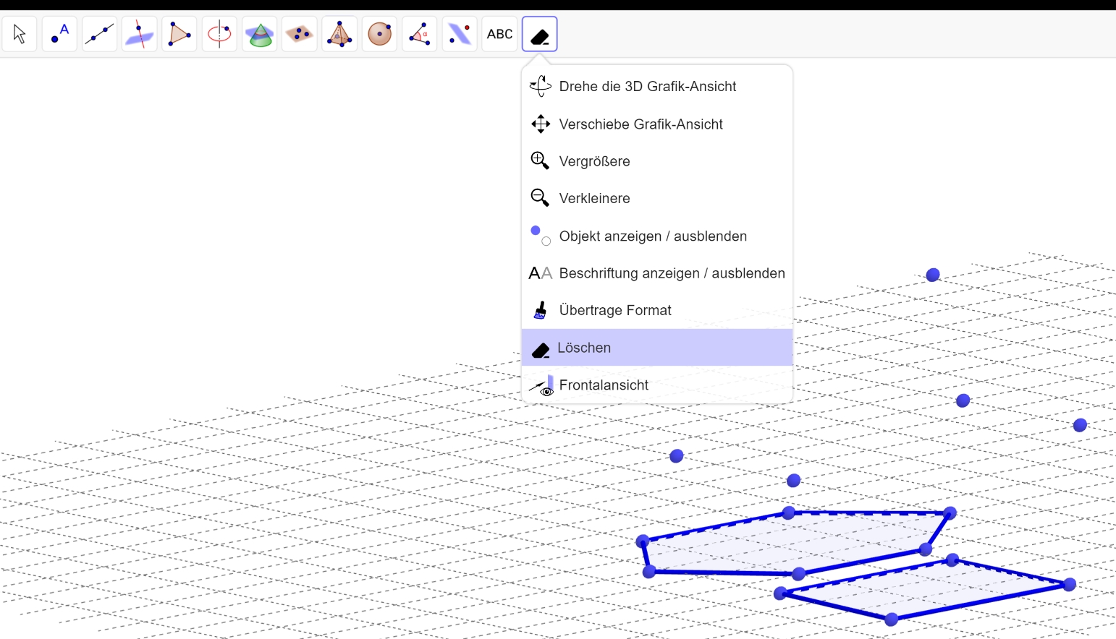Click the 'Vergrößere' zoom in option
The width and height of the screenshot is (1116, 639).
coord(594,161)
